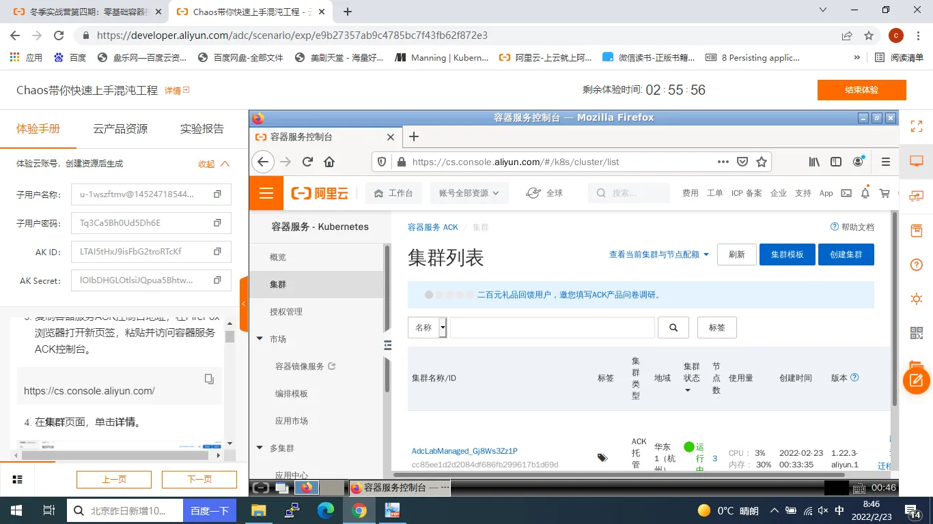This screenshot has height=524, width=933.
Task: Reload the inner Firefox page
Action: (307, 162)
